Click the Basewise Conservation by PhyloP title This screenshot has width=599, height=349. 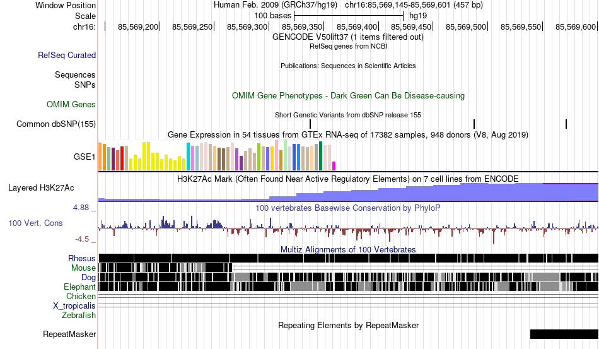coord(348,208)
